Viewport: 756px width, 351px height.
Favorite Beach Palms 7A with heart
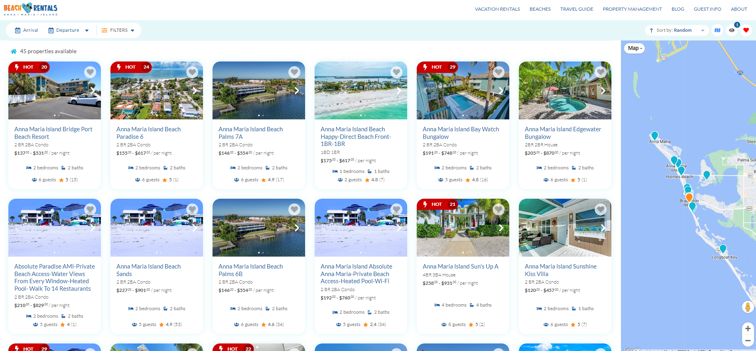(x=294, y=72)
